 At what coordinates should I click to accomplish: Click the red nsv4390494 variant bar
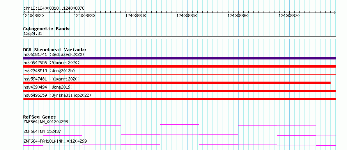[x=179, y=91]
